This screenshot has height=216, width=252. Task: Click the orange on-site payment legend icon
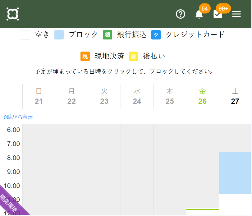click(x=85, y=56)
